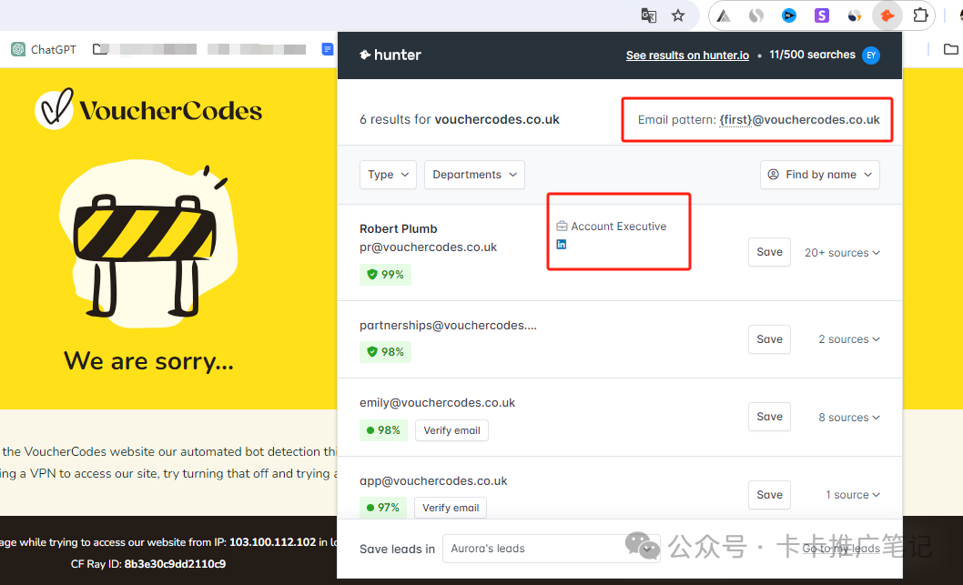Click the VoucherCodes logo on the page

point(148,108)
